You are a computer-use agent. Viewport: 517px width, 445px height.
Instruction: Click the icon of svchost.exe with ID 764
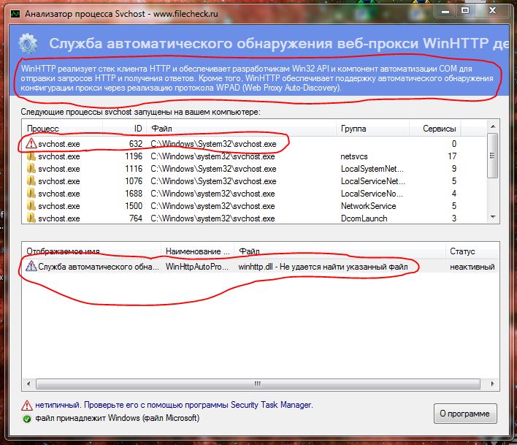point(31,218)
